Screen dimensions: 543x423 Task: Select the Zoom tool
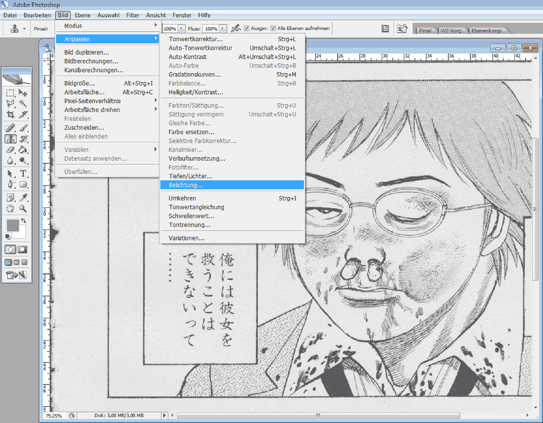click(x=23, y=208)
